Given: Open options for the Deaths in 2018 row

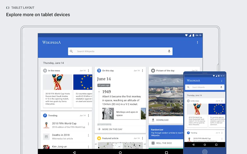Looking at the screenshot, I should [x=88, y=135].
